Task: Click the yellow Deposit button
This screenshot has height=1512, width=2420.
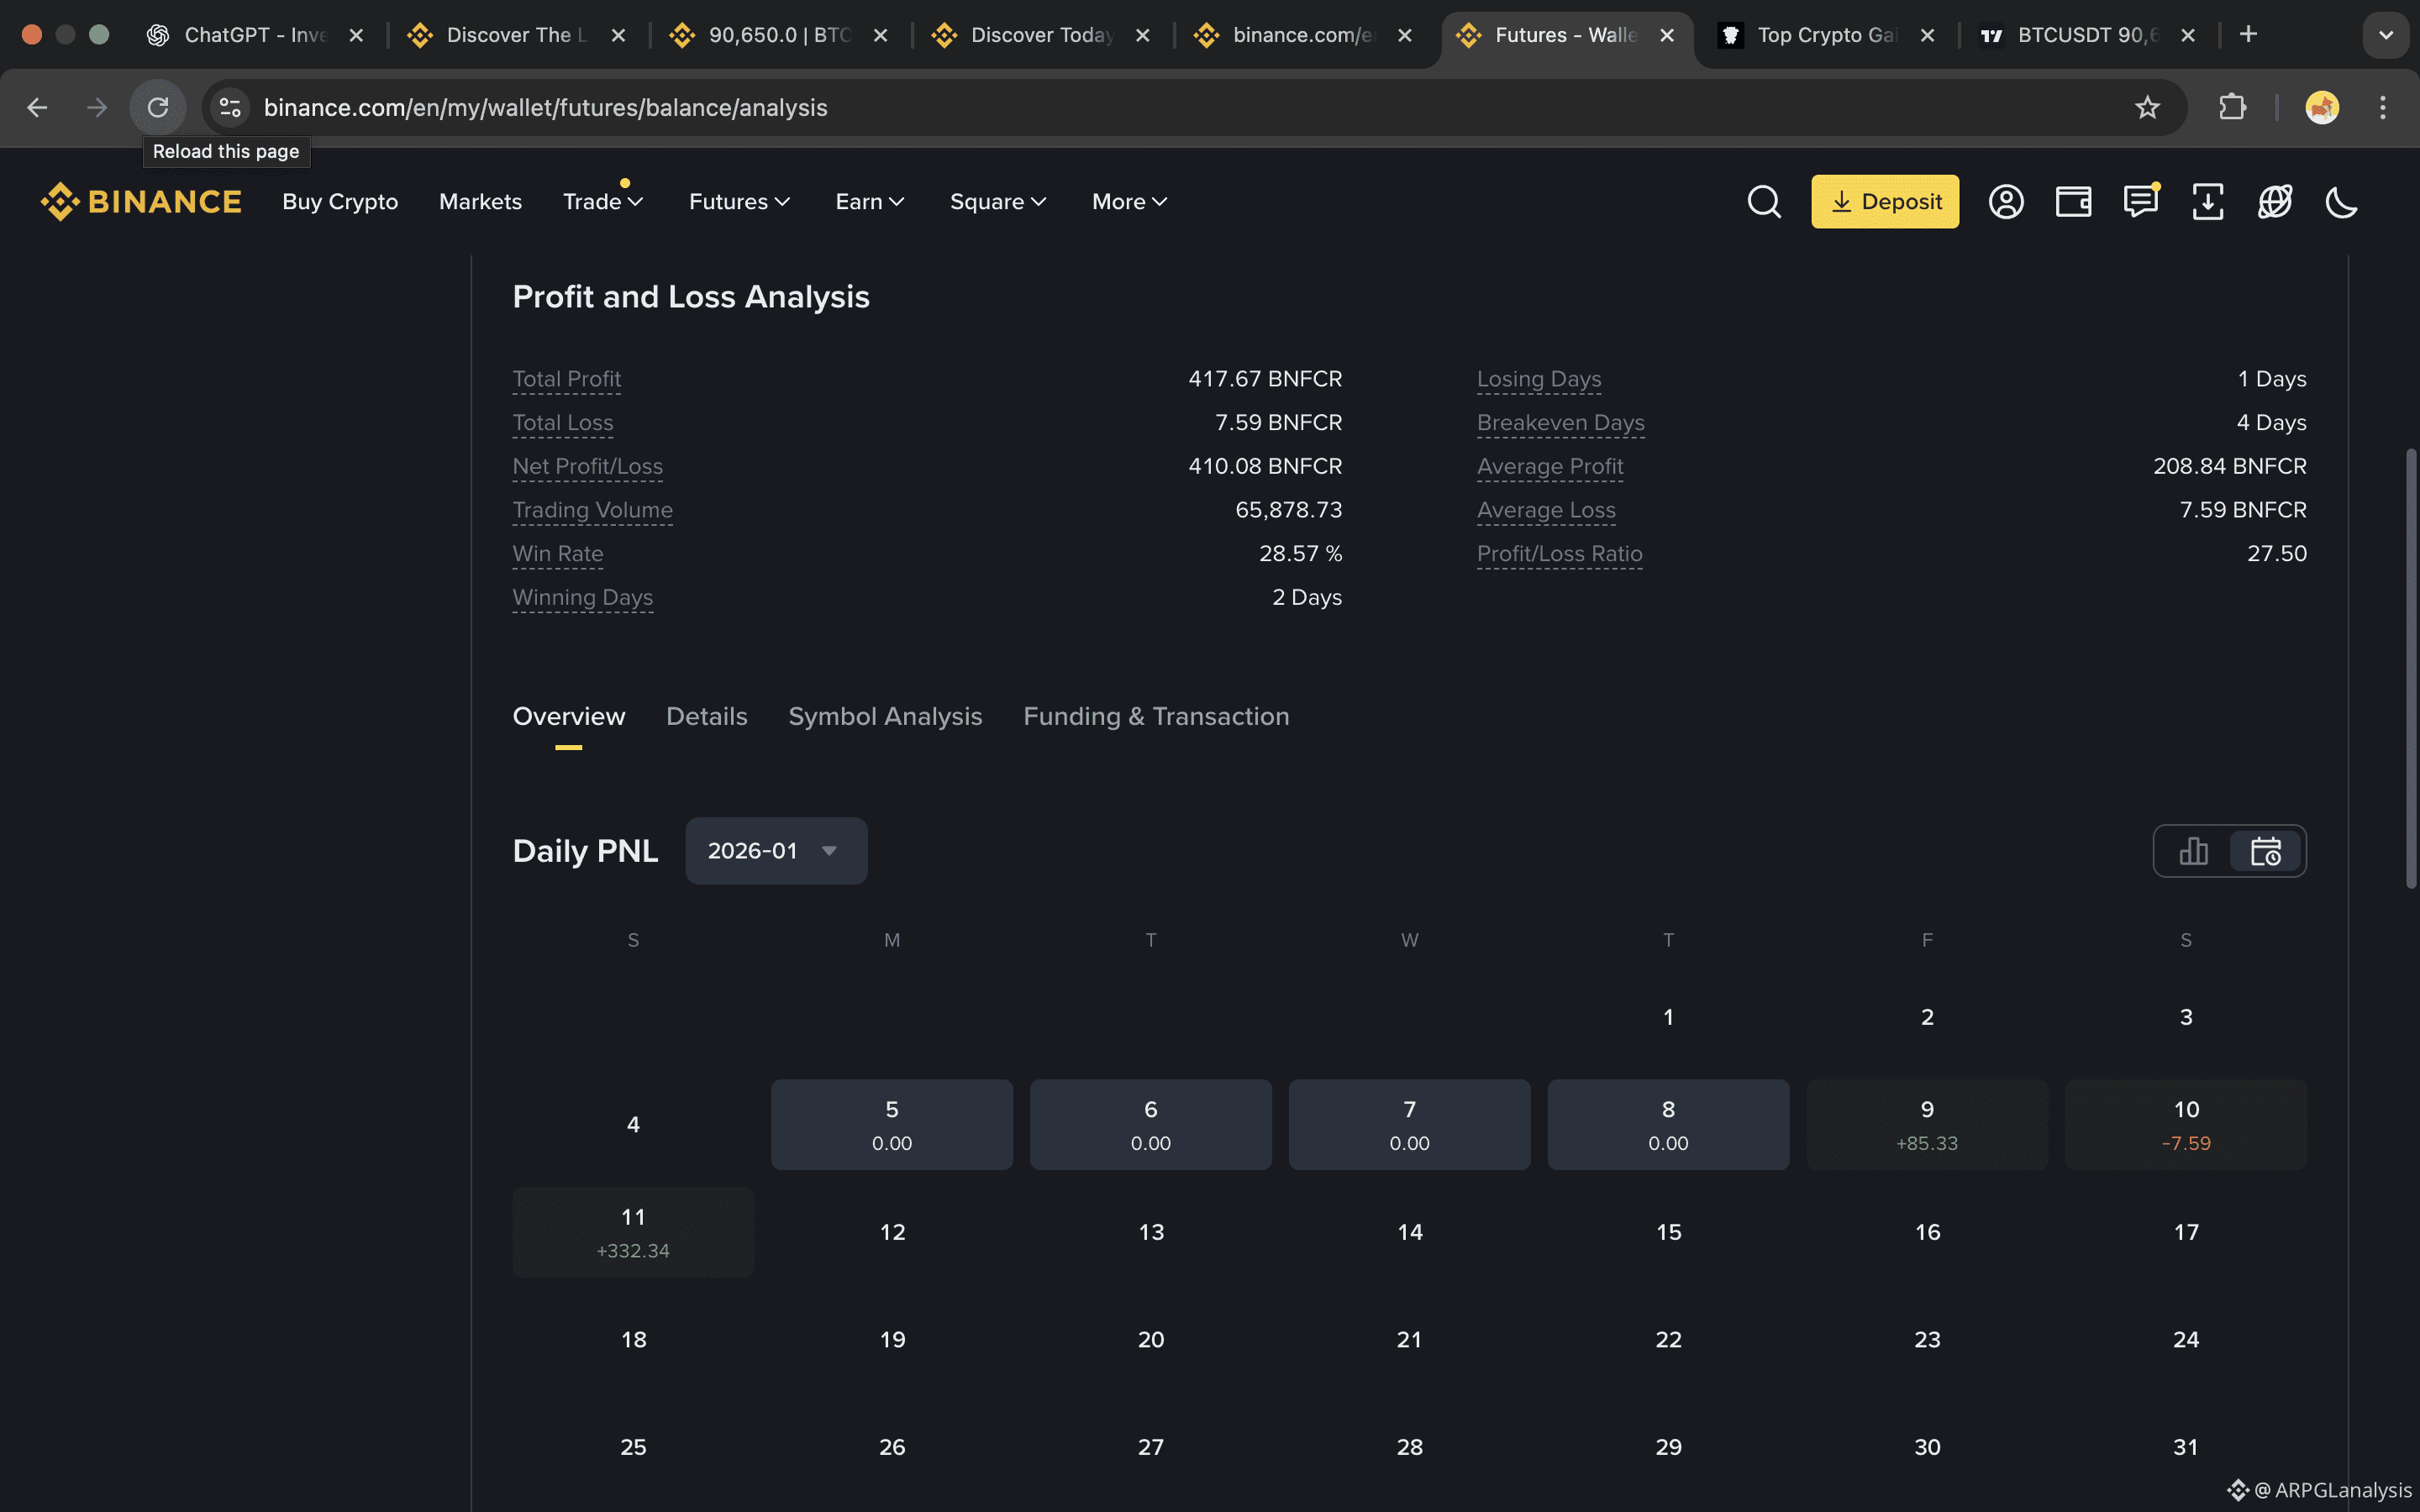Action: click(1884, 202)
